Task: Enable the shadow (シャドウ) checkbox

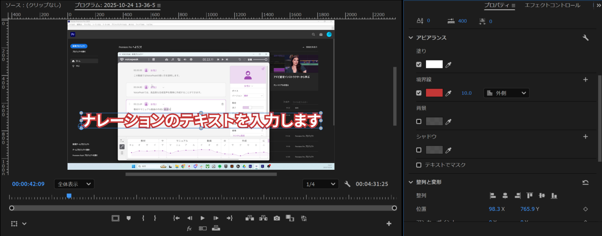Action: (419, 150)
